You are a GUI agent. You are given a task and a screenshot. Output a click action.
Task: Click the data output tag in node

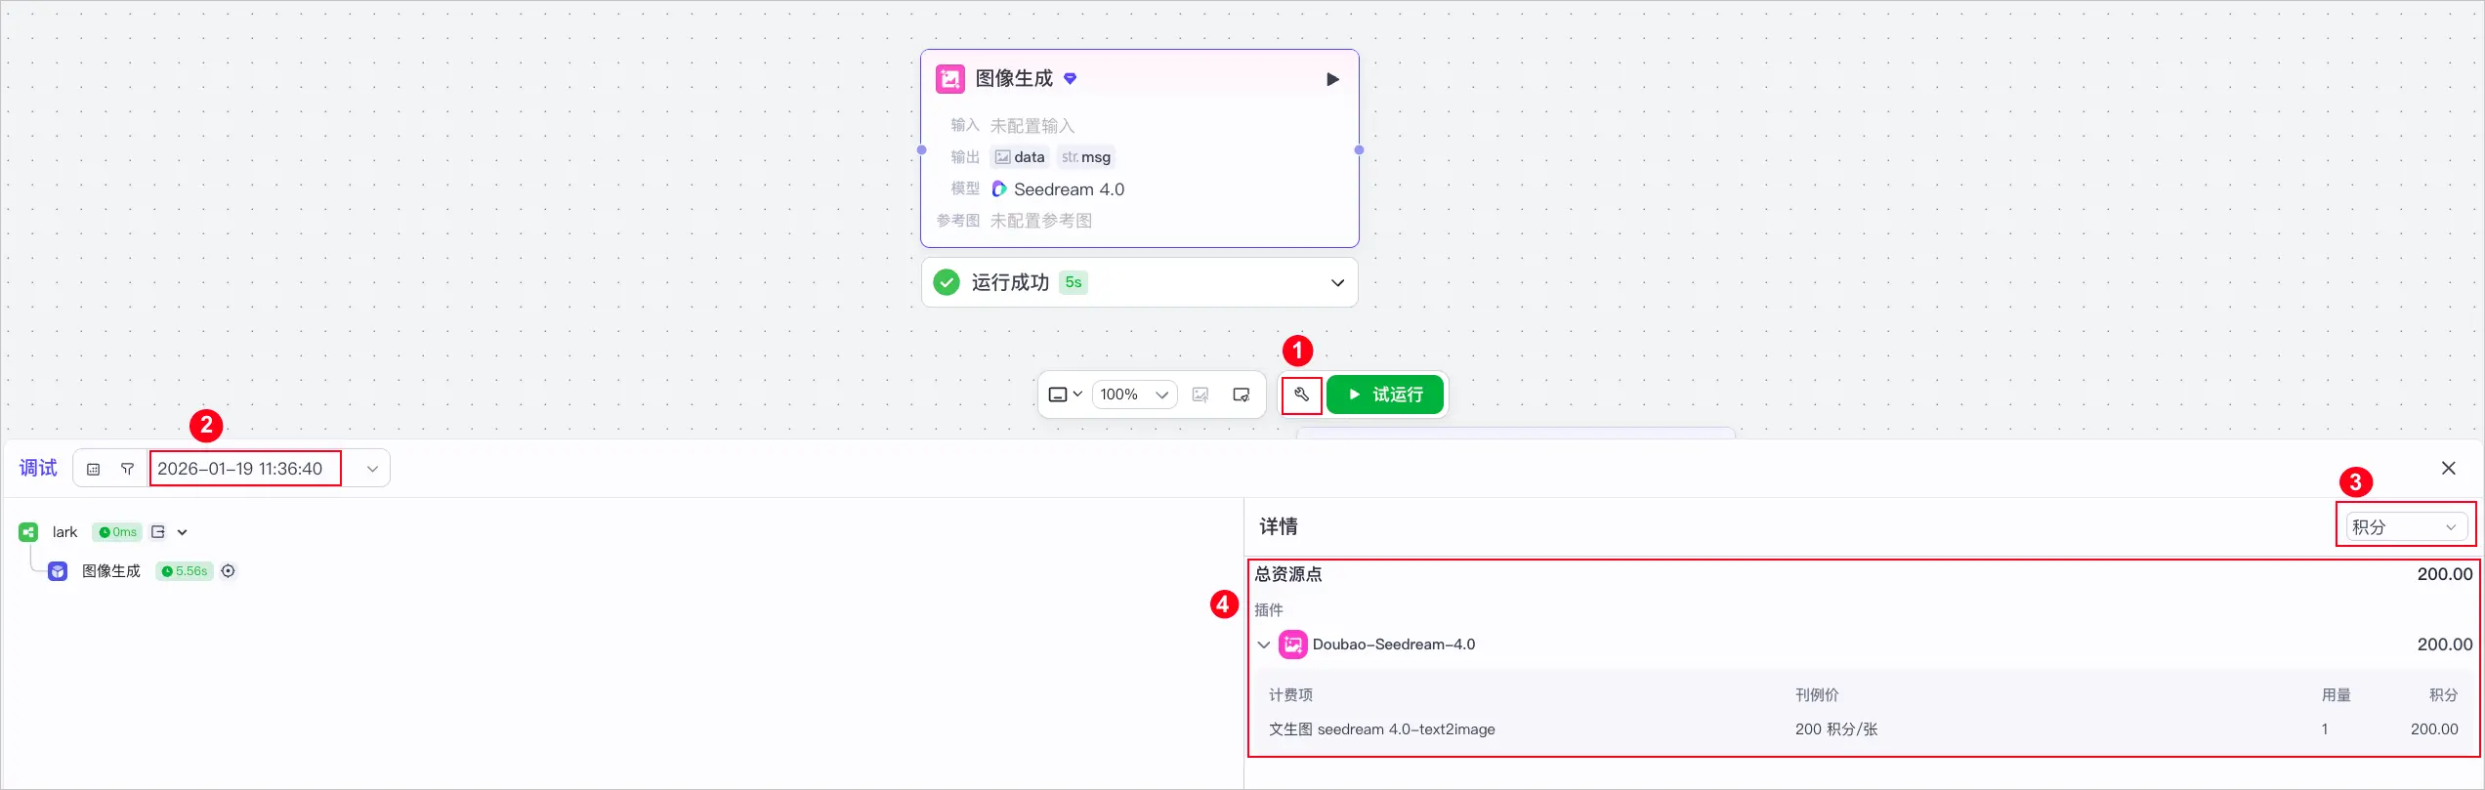click(1020, 157)
